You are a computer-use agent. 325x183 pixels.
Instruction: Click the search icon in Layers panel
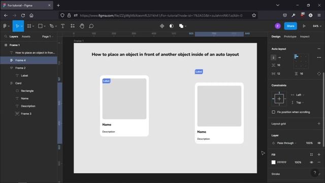(x=6, y=37)
